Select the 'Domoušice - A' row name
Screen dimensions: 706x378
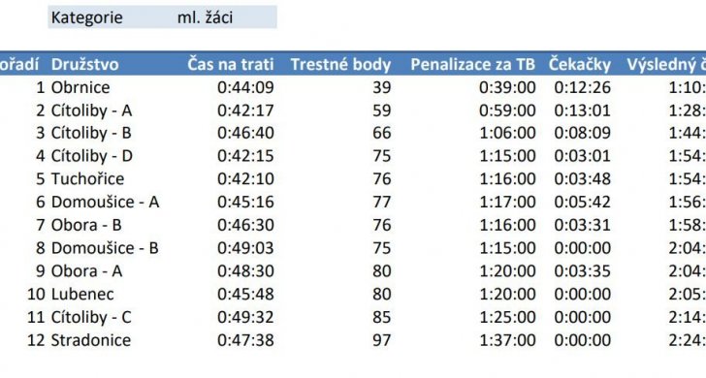[105, 202]
